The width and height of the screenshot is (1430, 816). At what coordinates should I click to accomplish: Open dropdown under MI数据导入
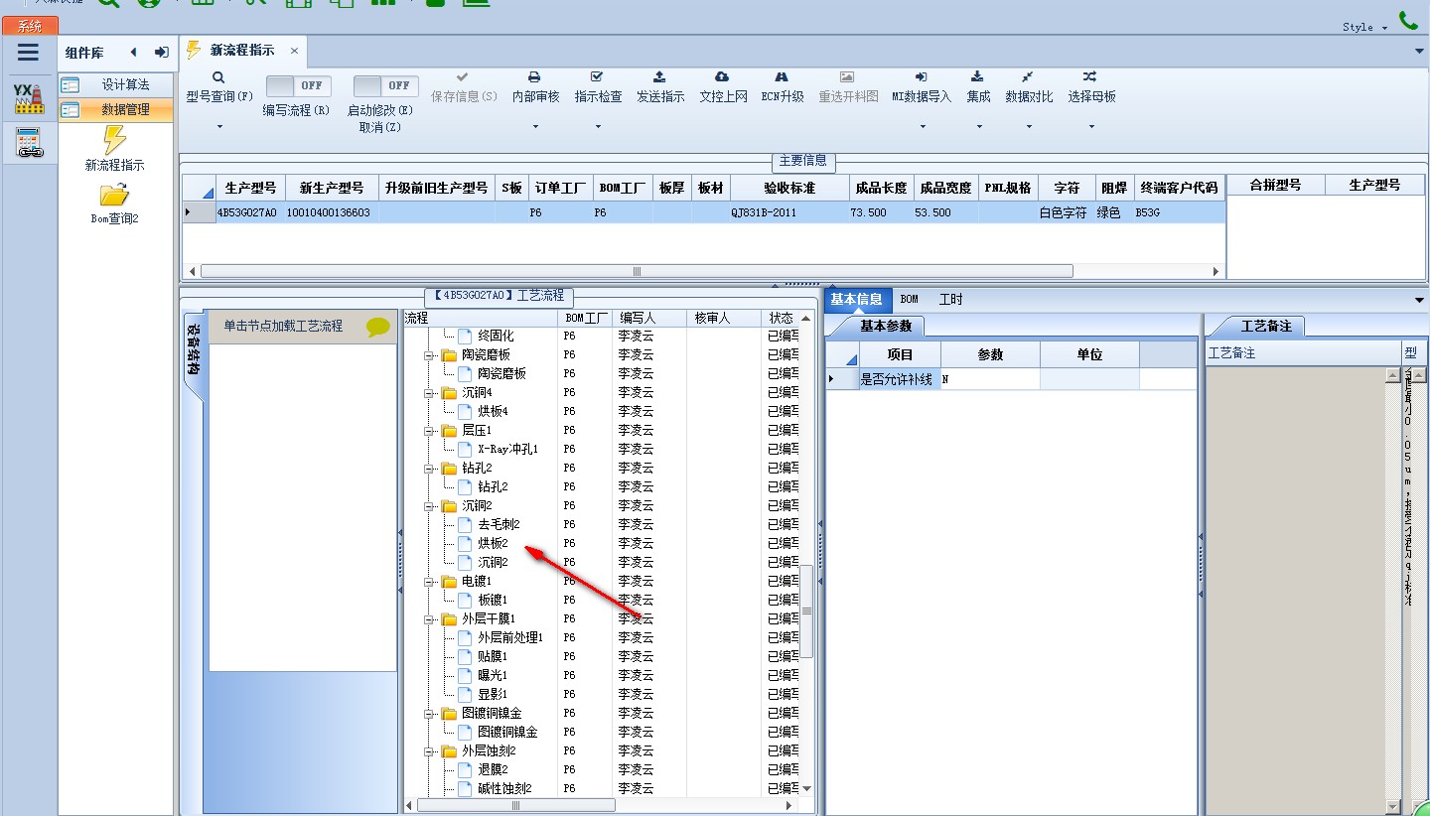[923, 127]
